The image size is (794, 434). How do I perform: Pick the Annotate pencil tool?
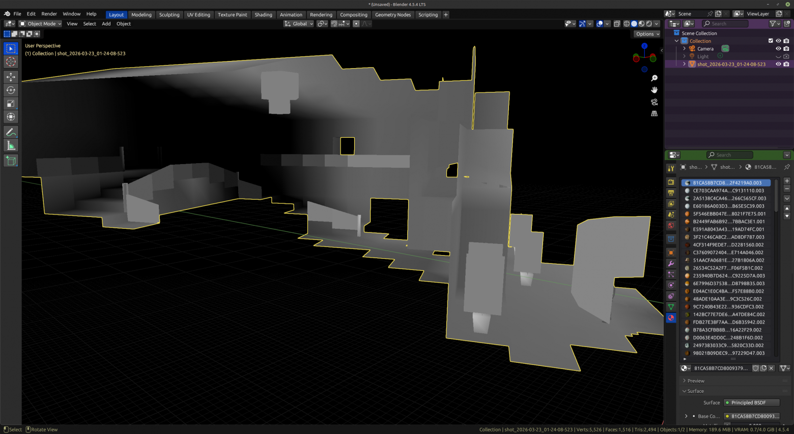coord(11,132)
